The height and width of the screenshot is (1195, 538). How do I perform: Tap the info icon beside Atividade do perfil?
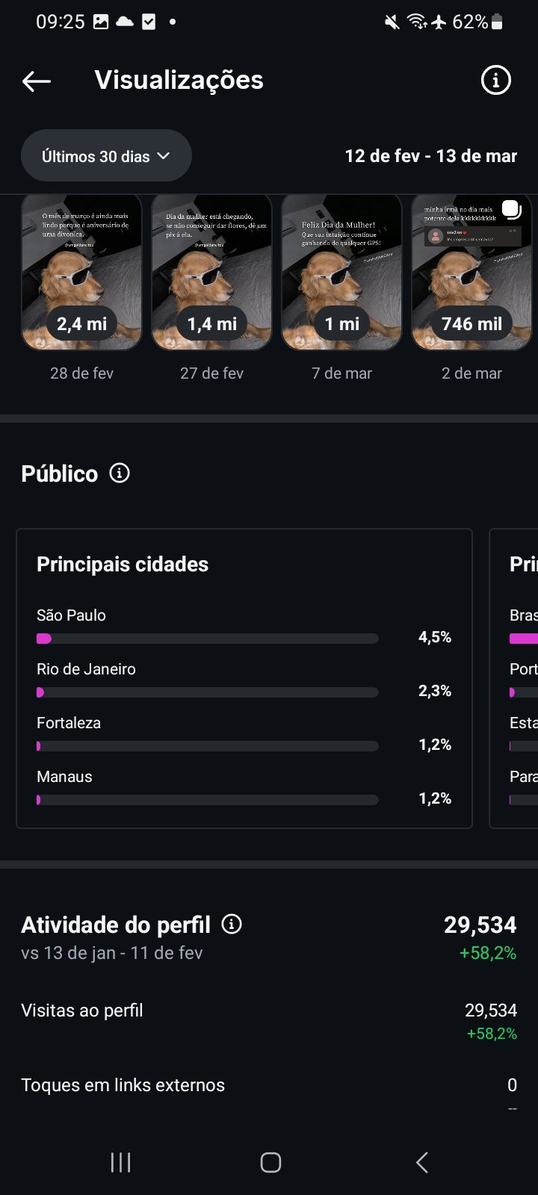click(232, 924)
